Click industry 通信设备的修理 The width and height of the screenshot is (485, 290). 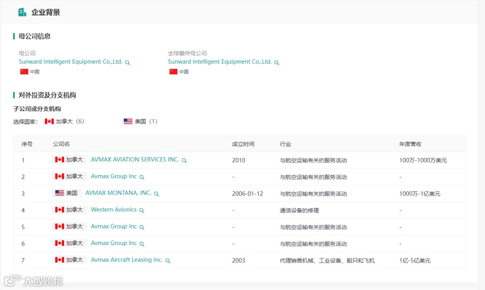click(x=299, y=211)
